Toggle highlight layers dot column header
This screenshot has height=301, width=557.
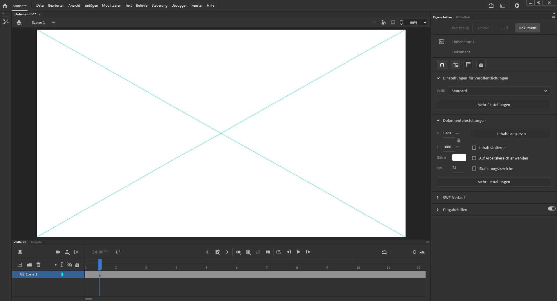[x=55, y=265]
